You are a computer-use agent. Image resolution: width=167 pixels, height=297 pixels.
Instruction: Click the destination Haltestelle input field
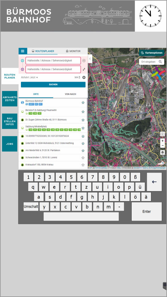click(x=53, y=69)
